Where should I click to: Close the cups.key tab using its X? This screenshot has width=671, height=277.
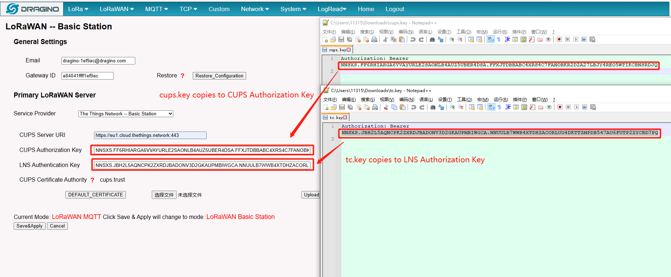click(348, 50)
